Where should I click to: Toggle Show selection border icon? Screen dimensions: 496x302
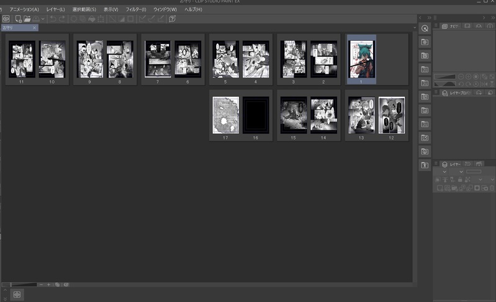tap(130, 19)
